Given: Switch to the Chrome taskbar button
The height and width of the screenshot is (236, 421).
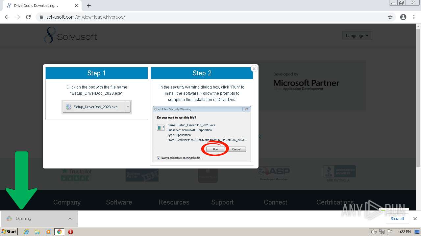Looking at the screenshot, I should point(60,232).
